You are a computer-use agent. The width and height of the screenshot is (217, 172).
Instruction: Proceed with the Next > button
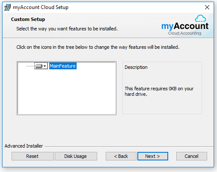point(153,156)
